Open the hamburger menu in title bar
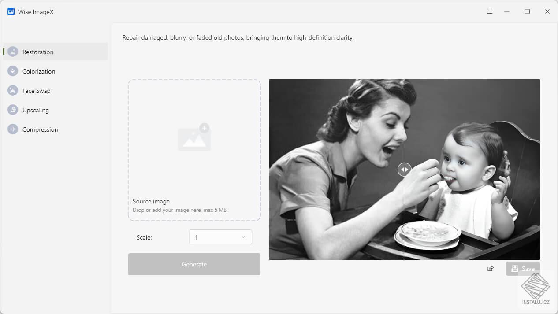558x314 pixels. [490, 11]
